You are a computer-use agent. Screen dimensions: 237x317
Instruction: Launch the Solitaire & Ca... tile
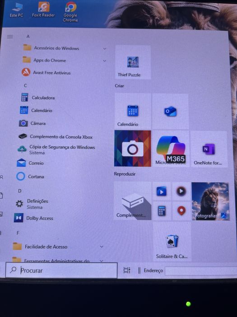pyautogui.click(x=172, y=241)
